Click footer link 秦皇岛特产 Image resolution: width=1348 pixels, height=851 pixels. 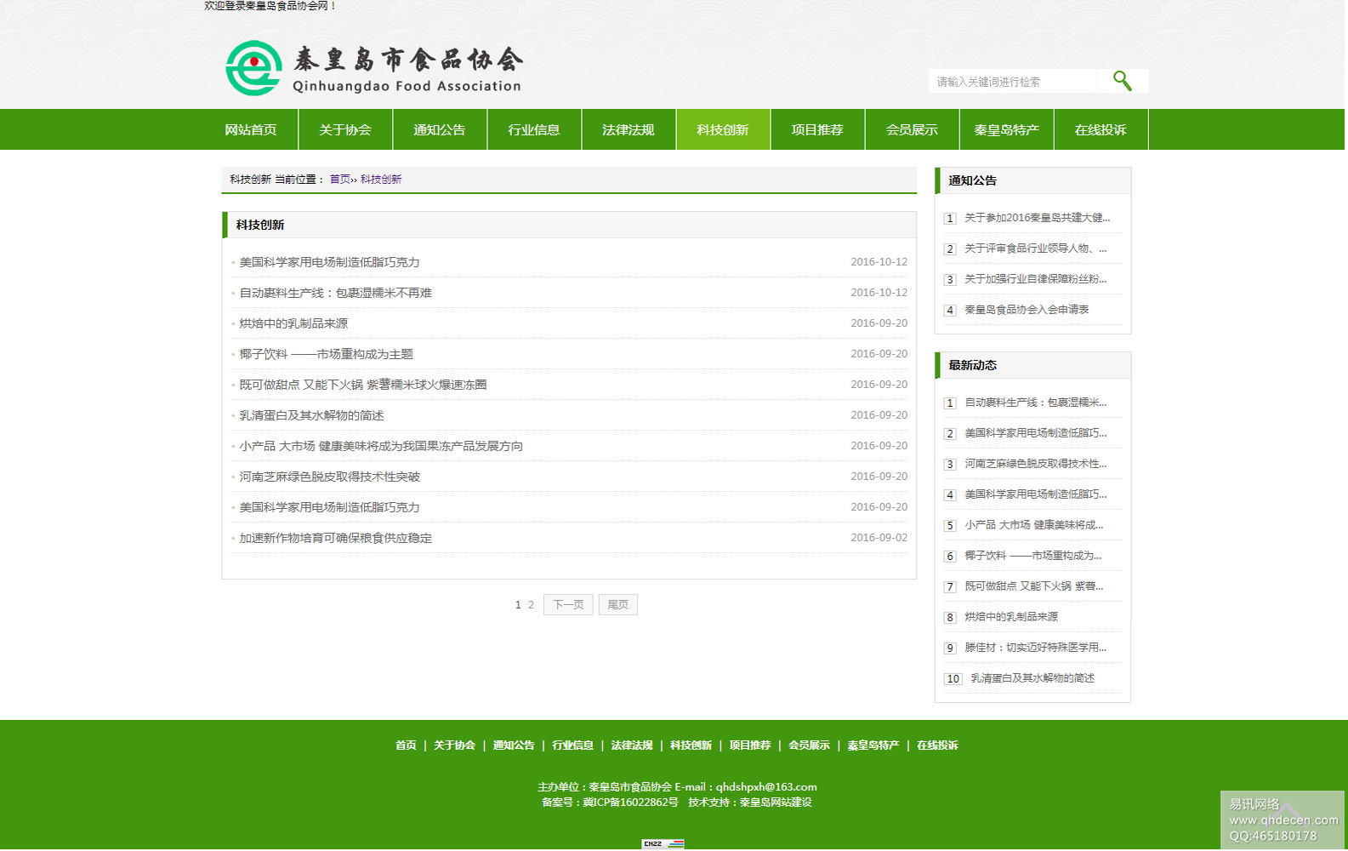(873, 745)
